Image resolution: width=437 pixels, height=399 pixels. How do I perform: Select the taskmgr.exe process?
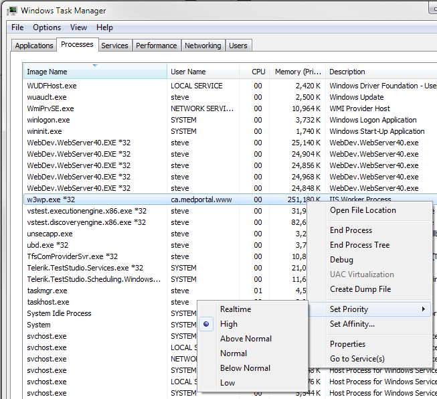47,291
